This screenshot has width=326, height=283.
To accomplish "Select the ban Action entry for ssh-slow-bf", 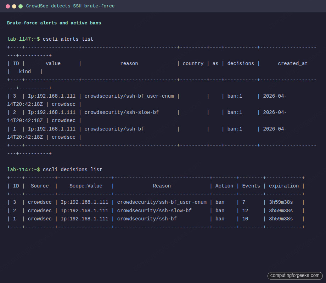I will (220, 210).
